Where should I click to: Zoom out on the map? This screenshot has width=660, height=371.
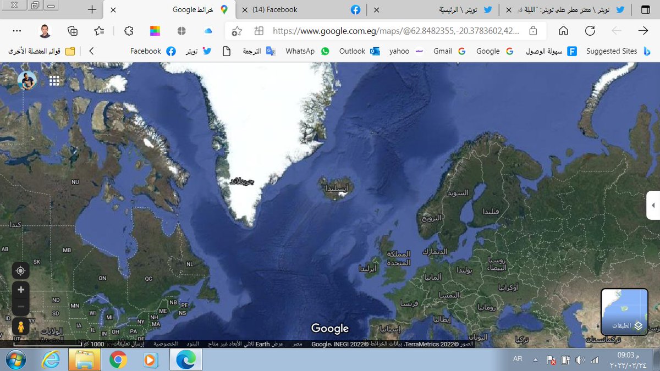21,306
